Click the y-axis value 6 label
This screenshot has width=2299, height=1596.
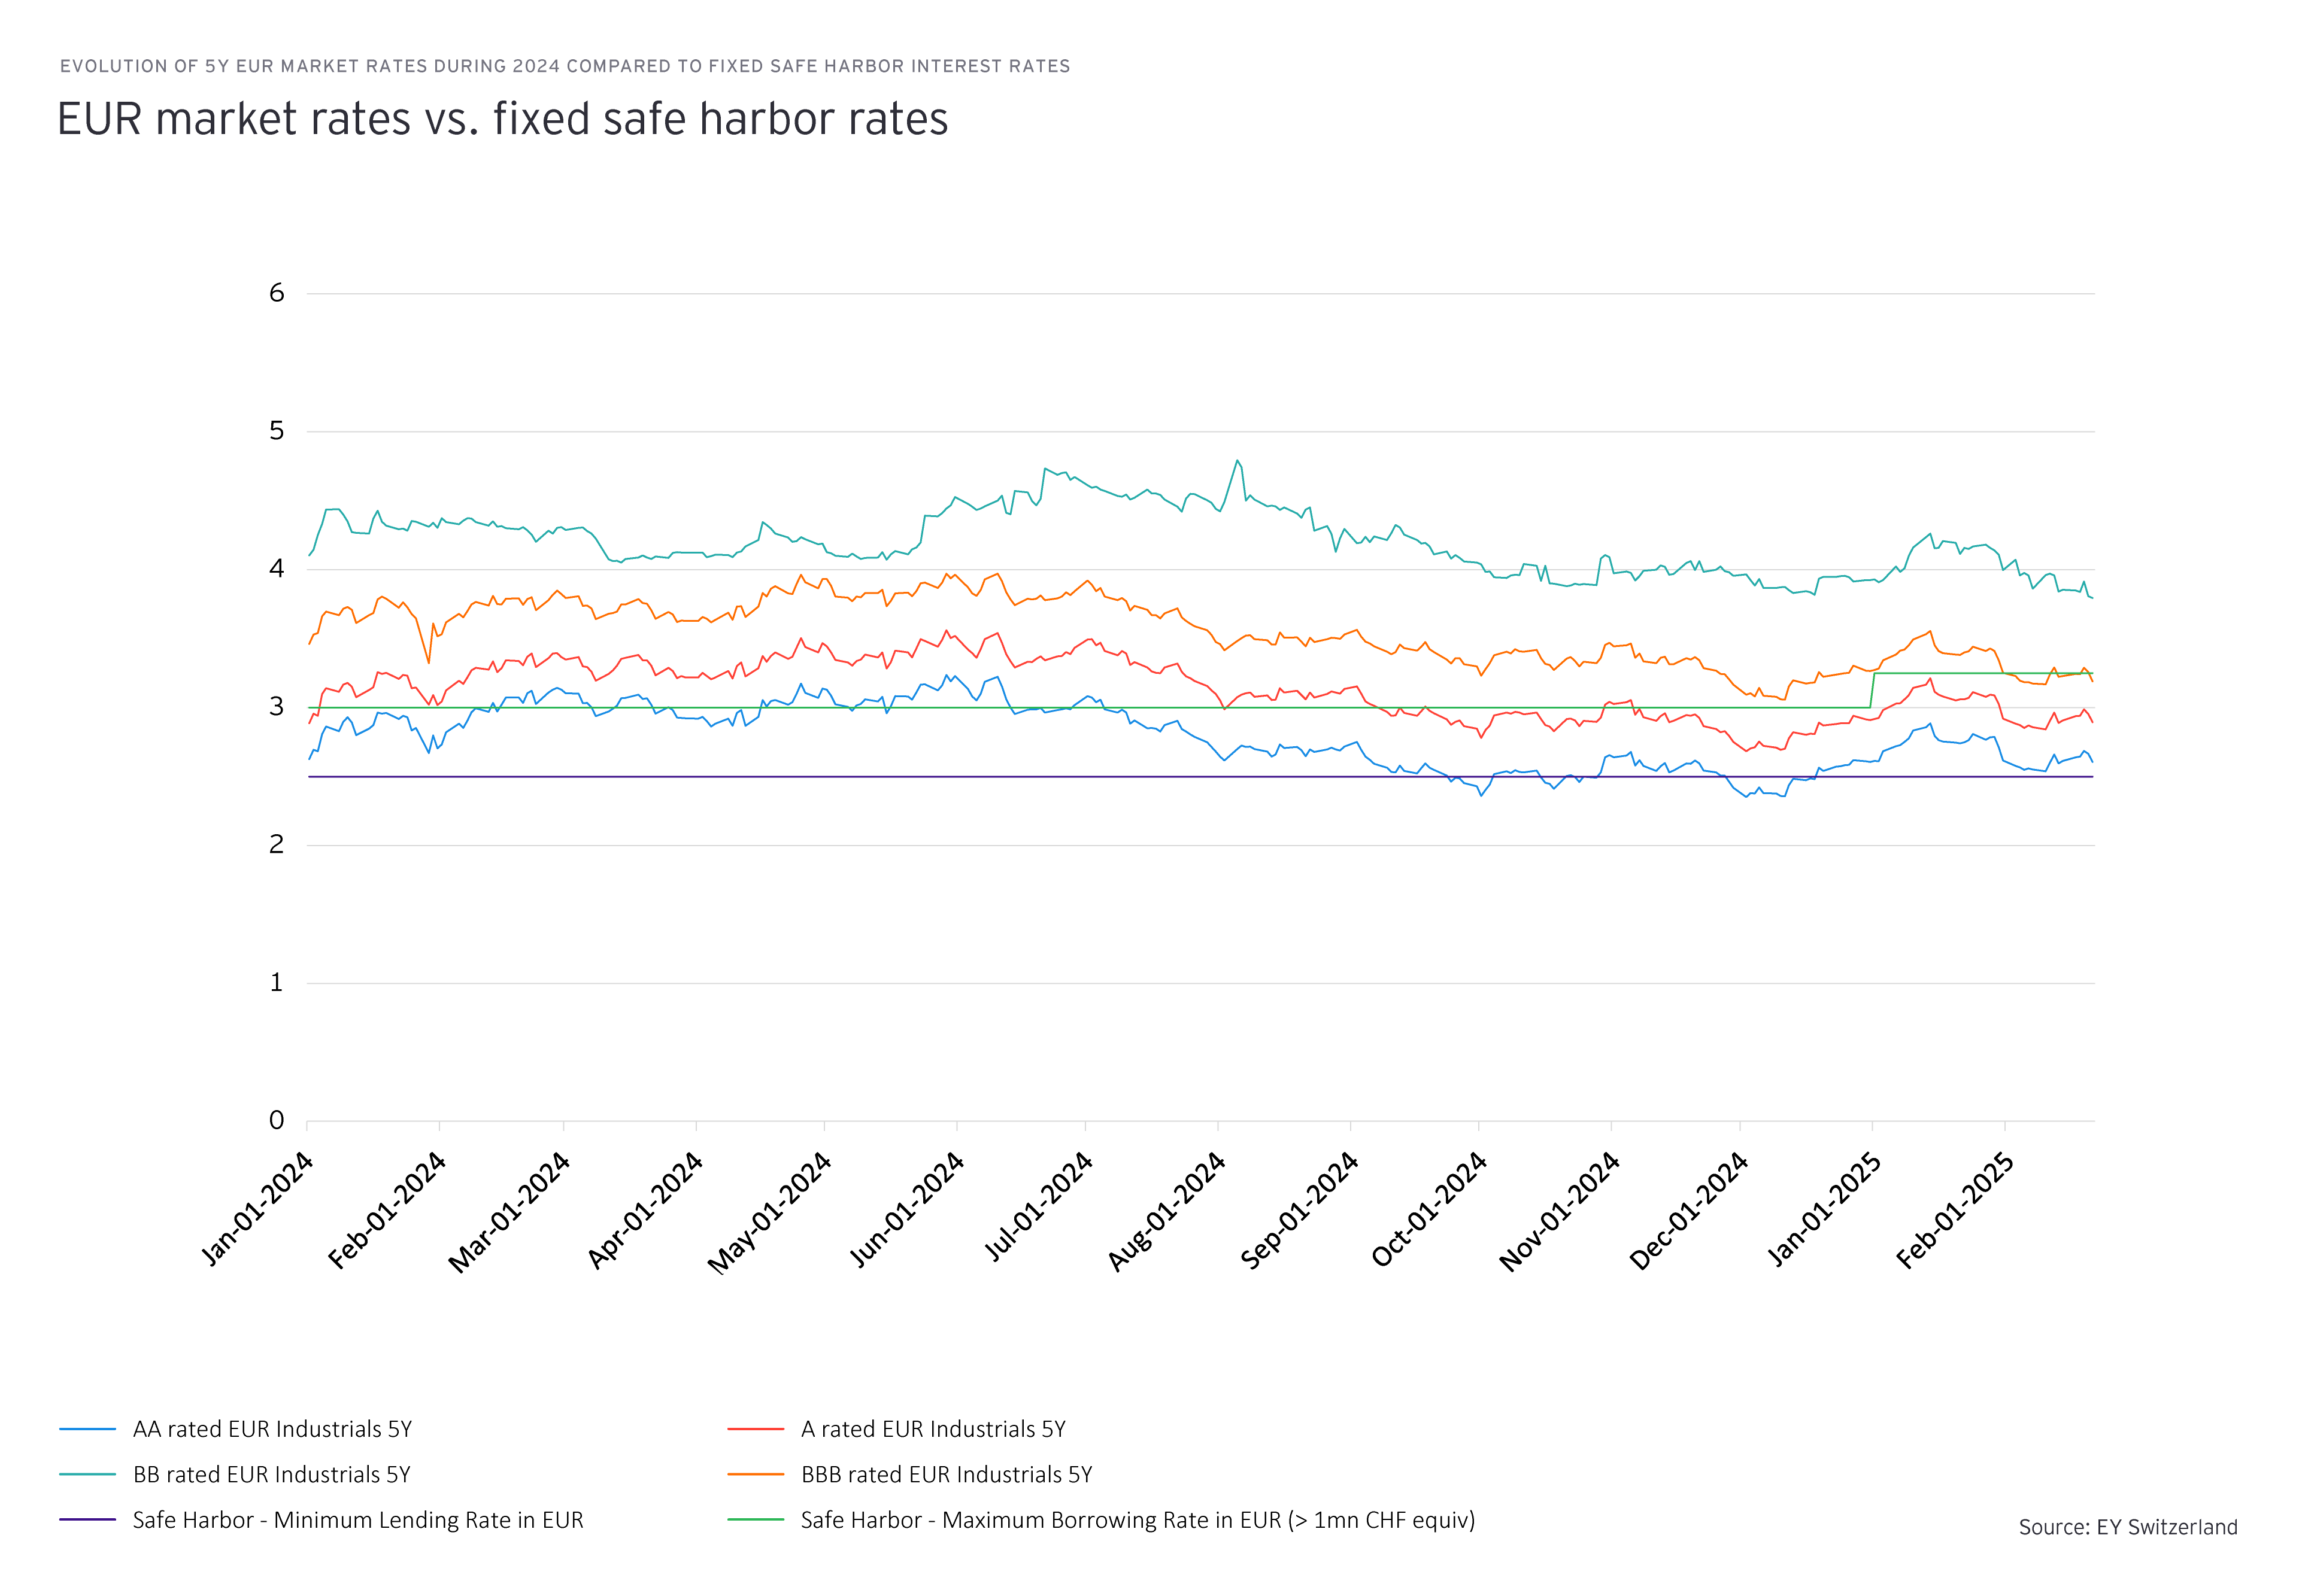tap(277, 293)
